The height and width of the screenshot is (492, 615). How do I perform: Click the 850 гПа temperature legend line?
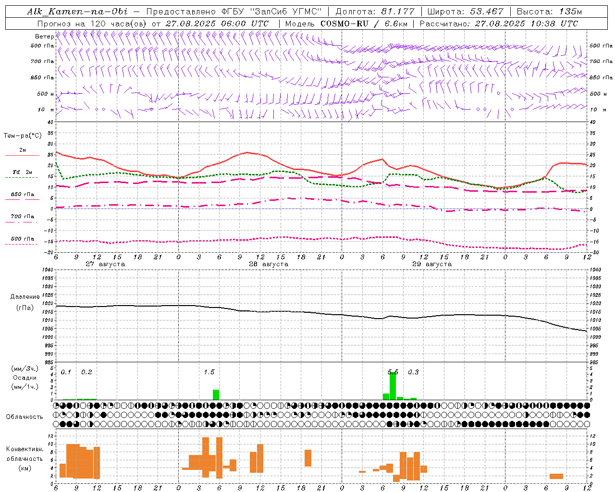(x=22, y=199)
